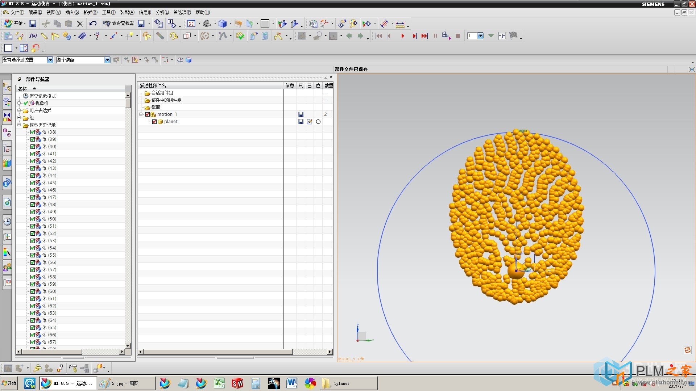Click the step backward animation button
Viewport: 696px width, 391px height.
389,36
